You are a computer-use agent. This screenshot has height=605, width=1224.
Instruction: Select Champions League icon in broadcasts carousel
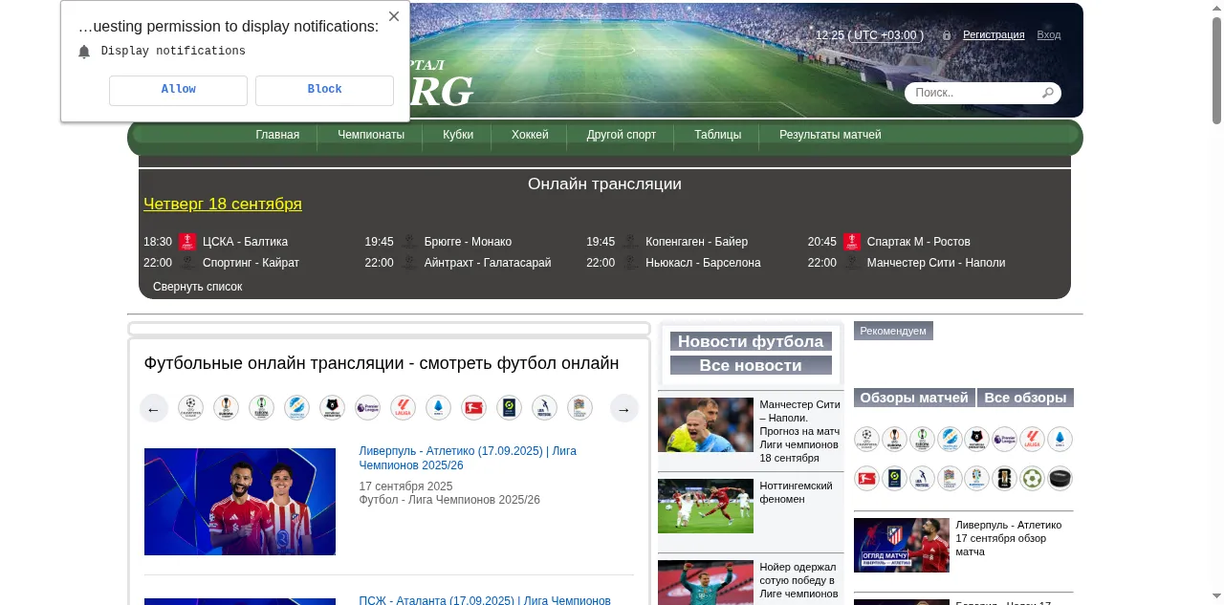point(190,408)
